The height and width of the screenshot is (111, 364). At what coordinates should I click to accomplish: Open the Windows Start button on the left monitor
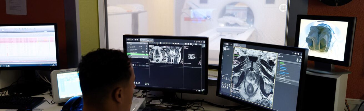pyautogui.click(x=1, y=66)
